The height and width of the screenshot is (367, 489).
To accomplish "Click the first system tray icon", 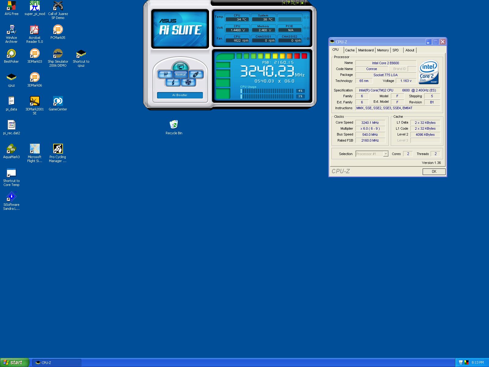I will (x=461, y=363).
